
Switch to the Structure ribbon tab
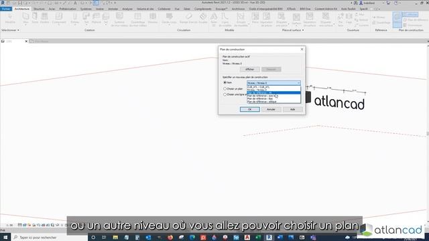tap(39, 9)
